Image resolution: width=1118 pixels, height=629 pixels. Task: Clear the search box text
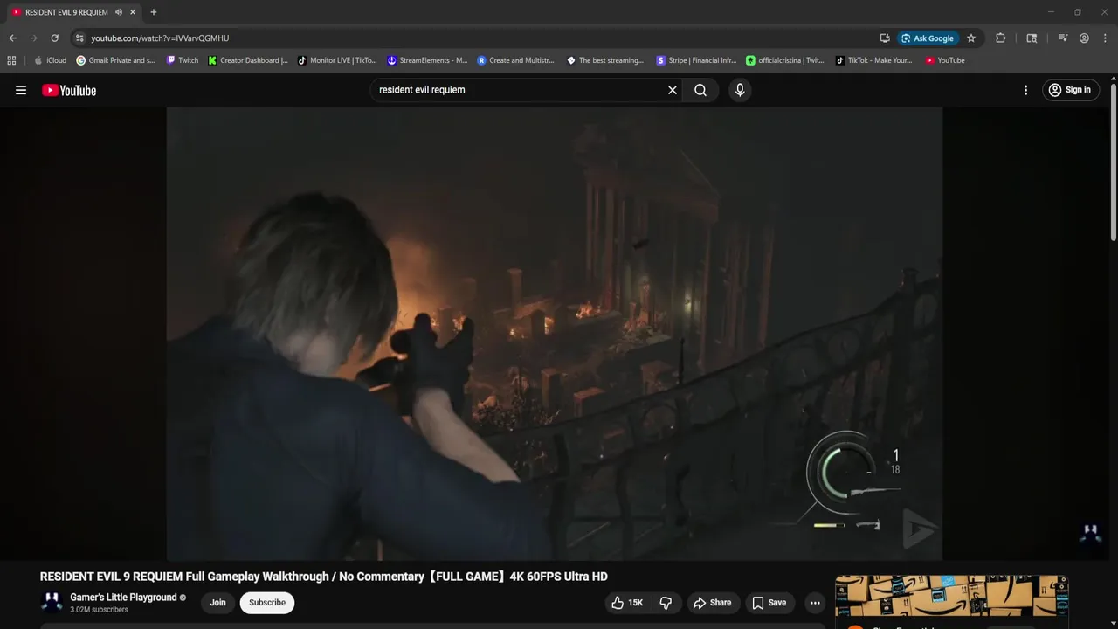click(673, 90)
